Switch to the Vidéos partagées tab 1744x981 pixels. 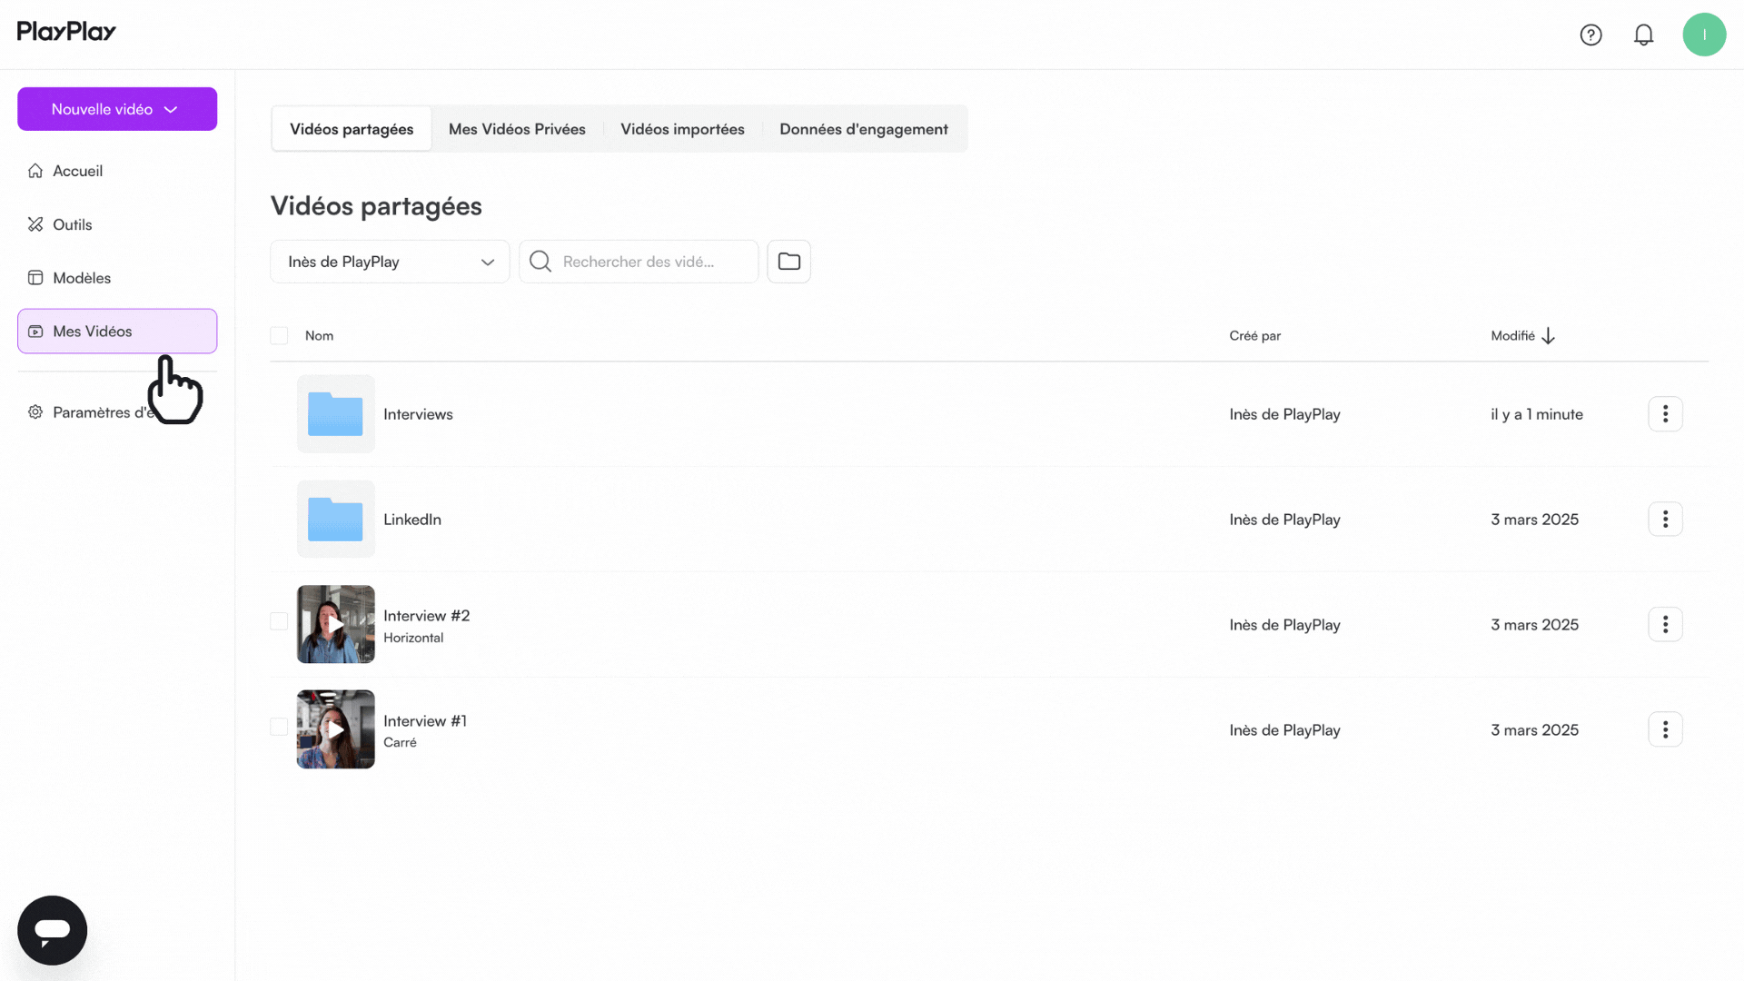(x=352, y=129)
